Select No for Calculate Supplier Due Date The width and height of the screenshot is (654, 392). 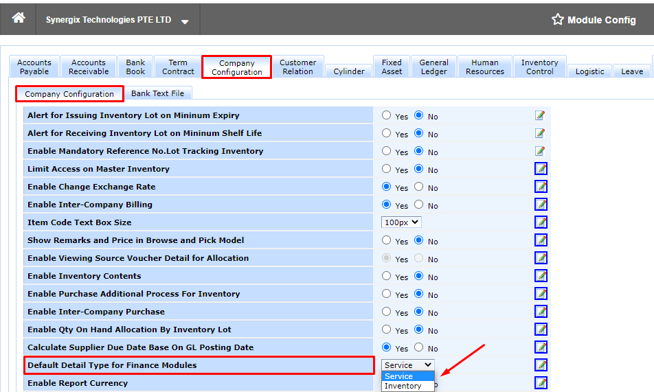tap(419, 347)
